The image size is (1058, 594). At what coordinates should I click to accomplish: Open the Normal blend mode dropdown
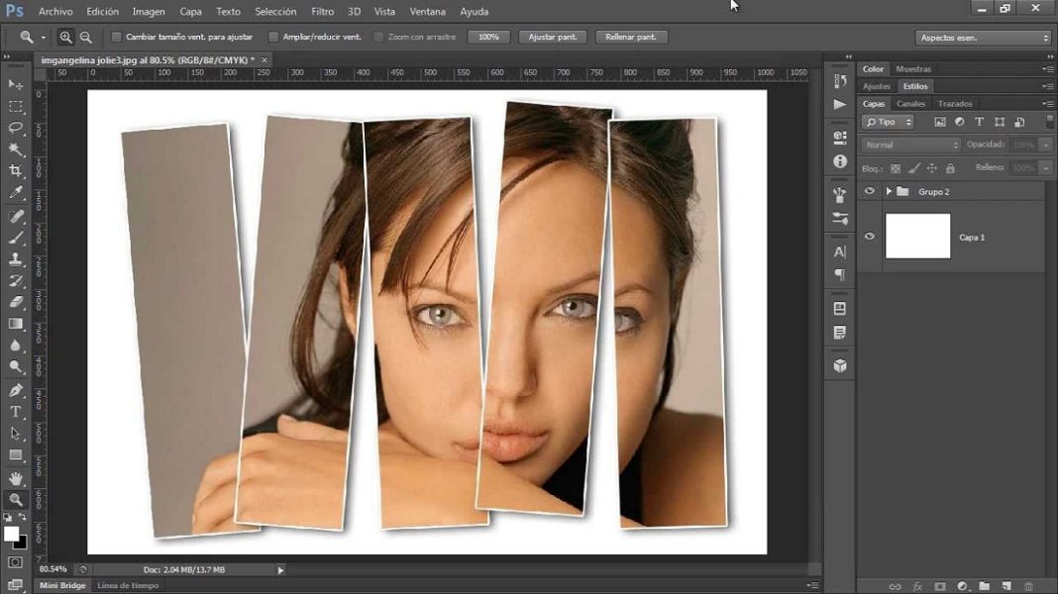pyautogui.click(x=910, y=145)
